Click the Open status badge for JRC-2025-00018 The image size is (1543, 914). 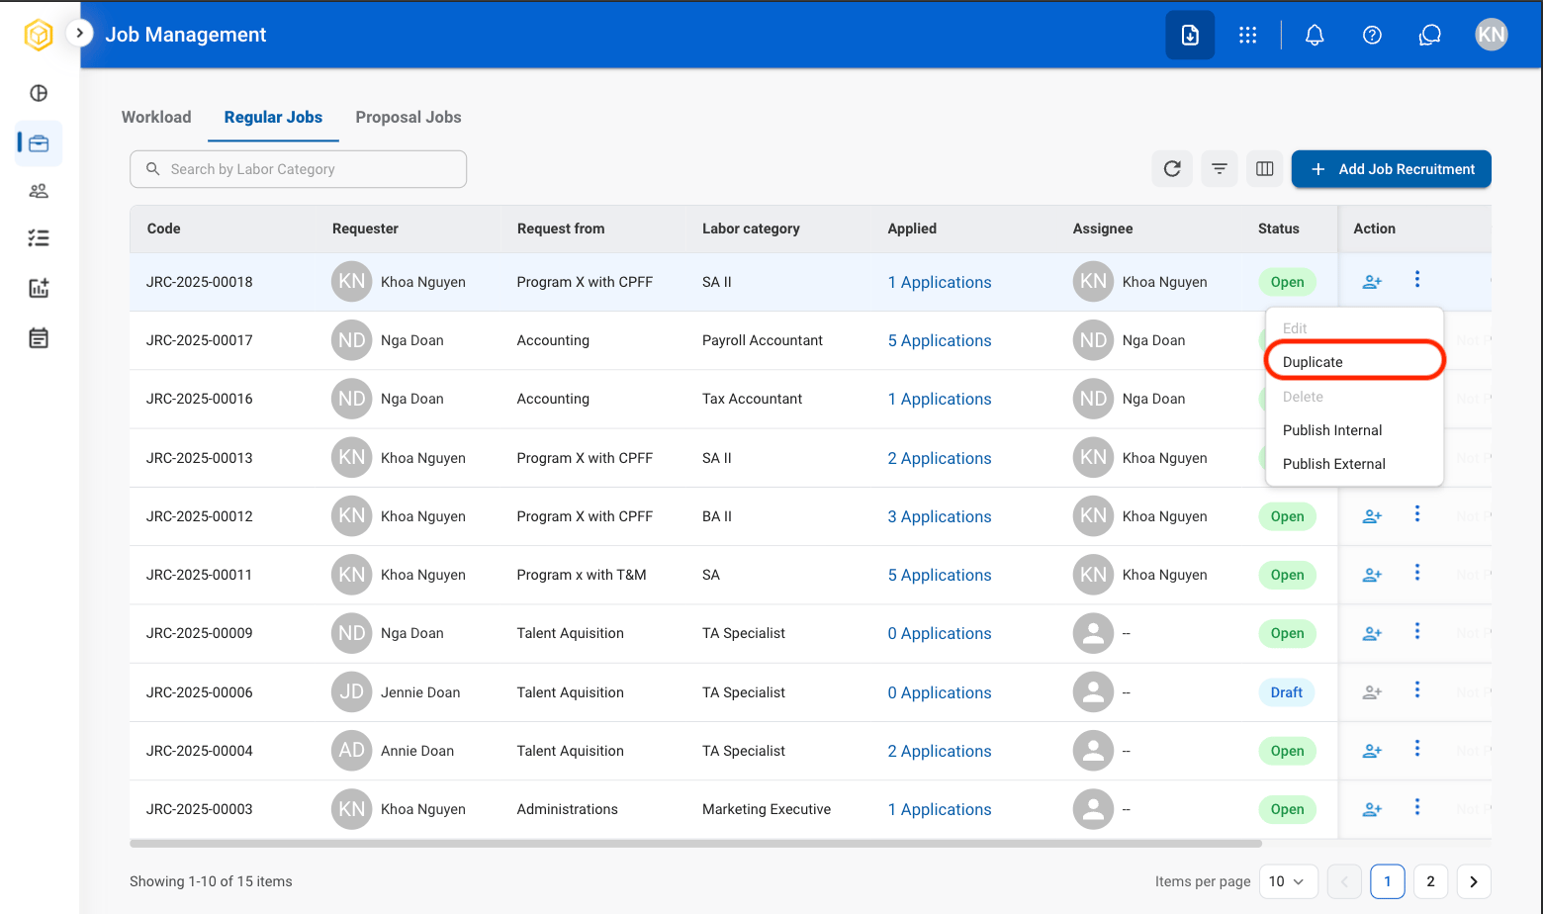[x=1287, y=282]
